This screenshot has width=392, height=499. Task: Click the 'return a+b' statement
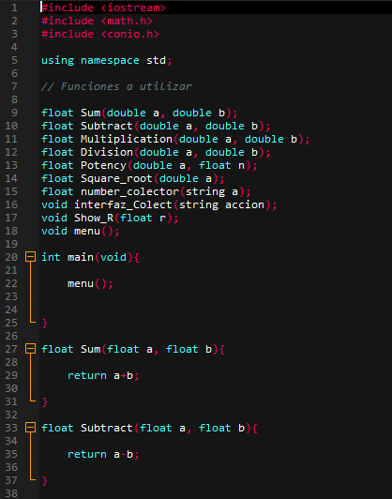click(x=103, y=375)
